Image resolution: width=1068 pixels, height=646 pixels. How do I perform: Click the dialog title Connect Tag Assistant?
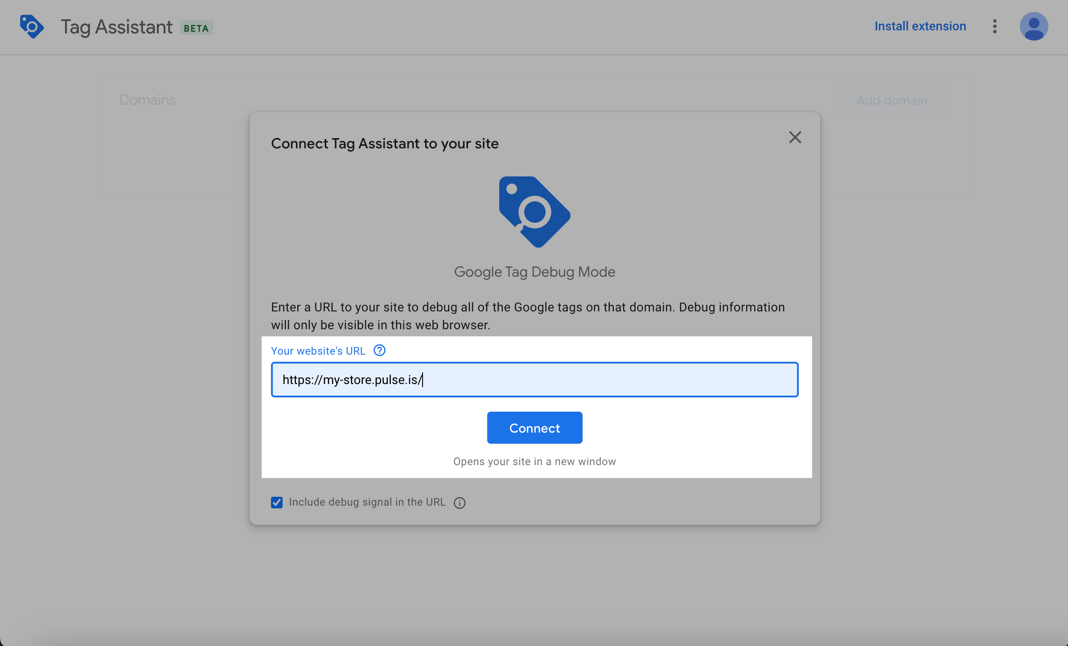coord(385,143)
